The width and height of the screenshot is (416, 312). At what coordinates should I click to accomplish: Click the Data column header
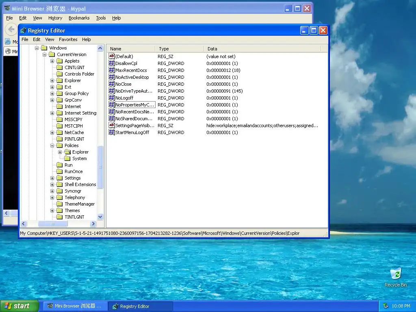click(x=262, y=49)
